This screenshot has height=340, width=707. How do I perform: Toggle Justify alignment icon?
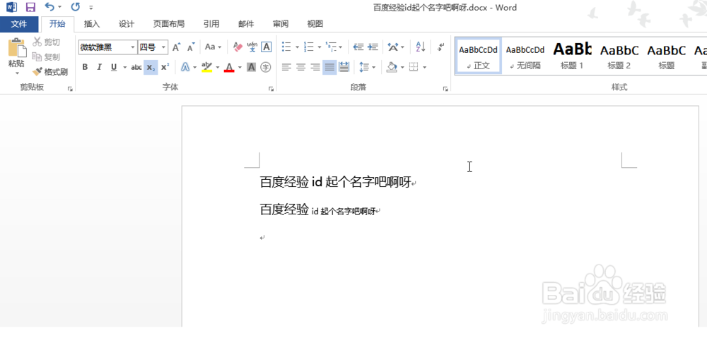329,68
